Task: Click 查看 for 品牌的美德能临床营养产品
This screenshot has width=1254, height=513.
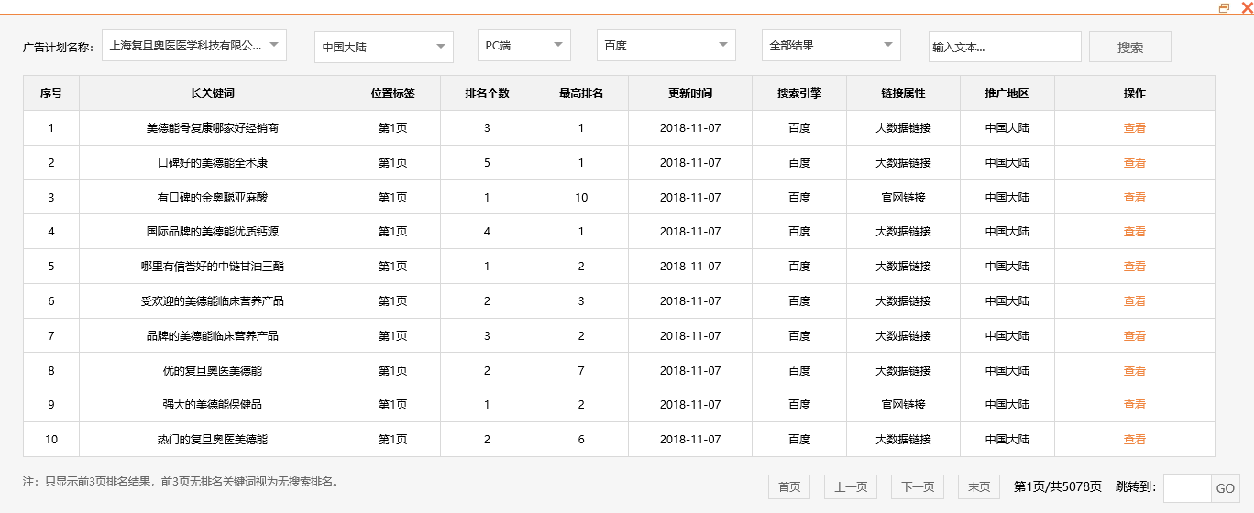Action: click(x=1135, y=336)
